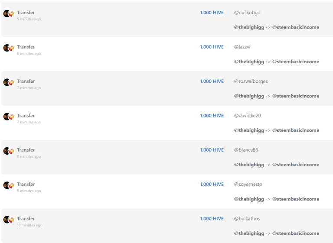Click the avatar icons beside the 8 minutes ago transfer
Image resolution: width=333 pixels, height=243 pixels.
tap(9, 151)
